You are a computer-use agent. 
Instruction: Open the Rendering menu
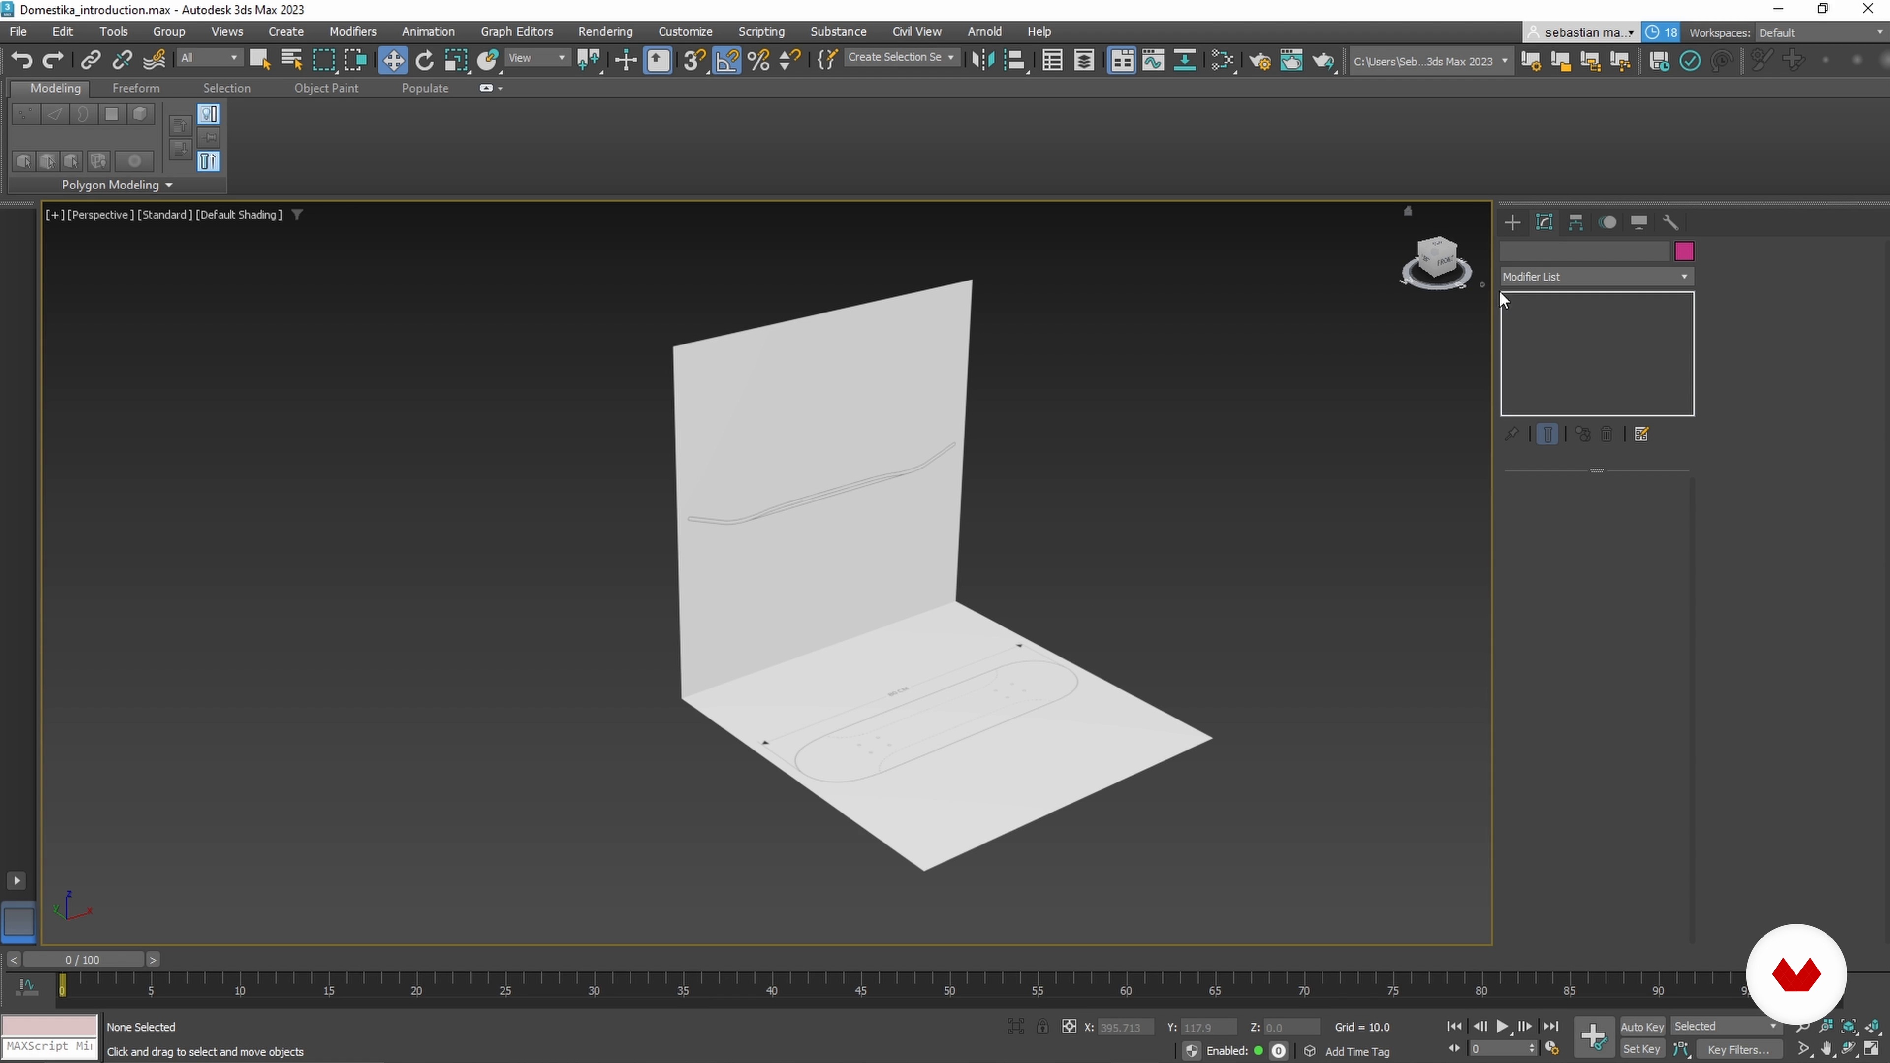click(604, 31)
